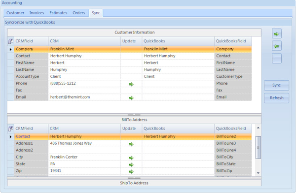This screenshot has height=193, width=296.
Task: Select the AccountType field row
Action: pos(31,76)
